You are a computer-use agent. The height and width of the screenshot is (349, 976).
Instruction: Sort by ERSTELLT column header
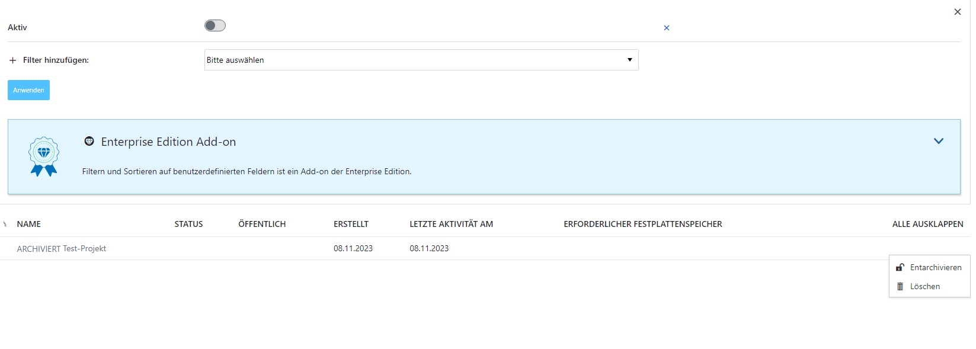pyautogui.click(x=351, y=224)
